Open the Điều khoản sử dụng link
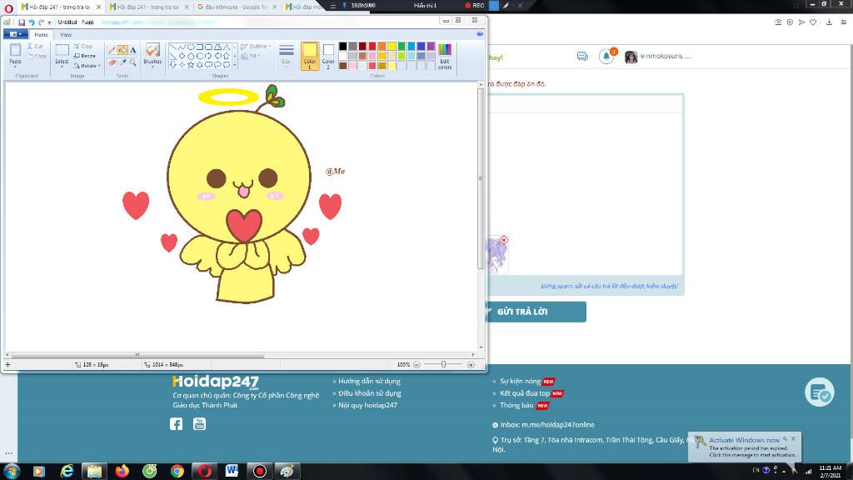Screen dimensions: 853x480 click(x=369, y=393)
